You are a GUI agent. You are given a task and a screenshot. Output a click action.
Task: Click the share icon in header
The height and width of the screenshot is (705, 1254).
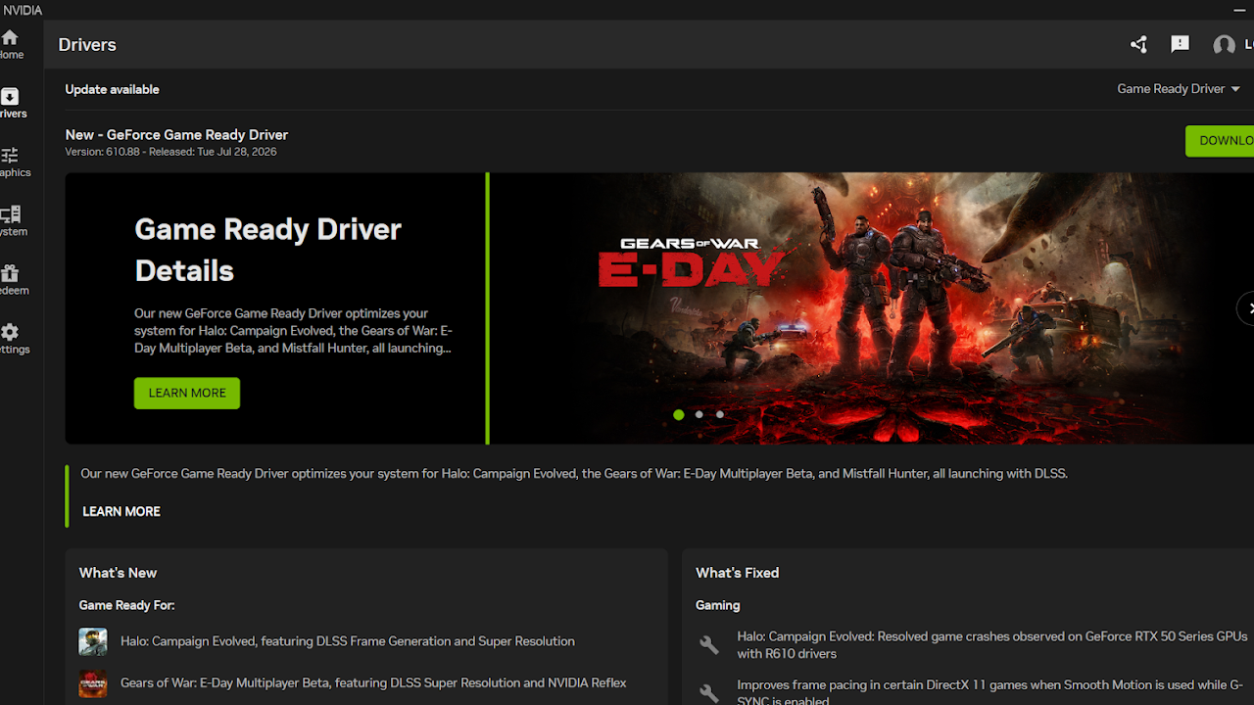coord(1138,44)
